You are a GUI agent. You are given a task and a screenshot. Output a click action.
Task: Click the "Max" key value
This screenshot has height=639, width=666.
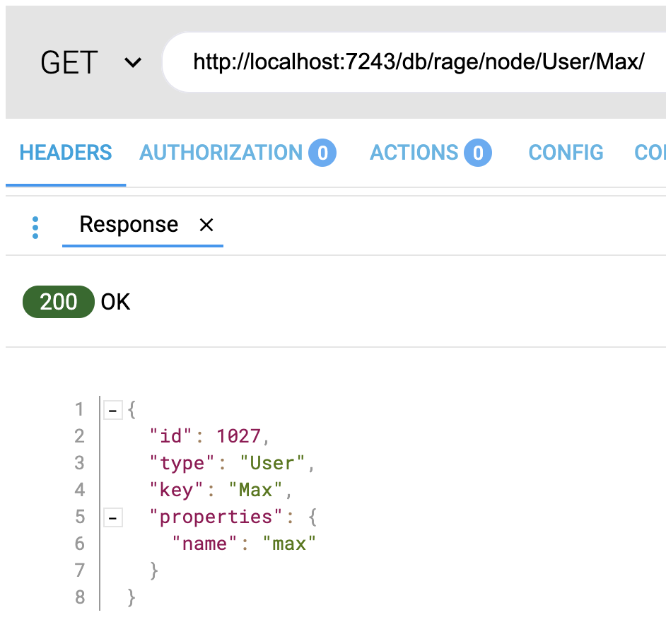[x=255, y=490]
